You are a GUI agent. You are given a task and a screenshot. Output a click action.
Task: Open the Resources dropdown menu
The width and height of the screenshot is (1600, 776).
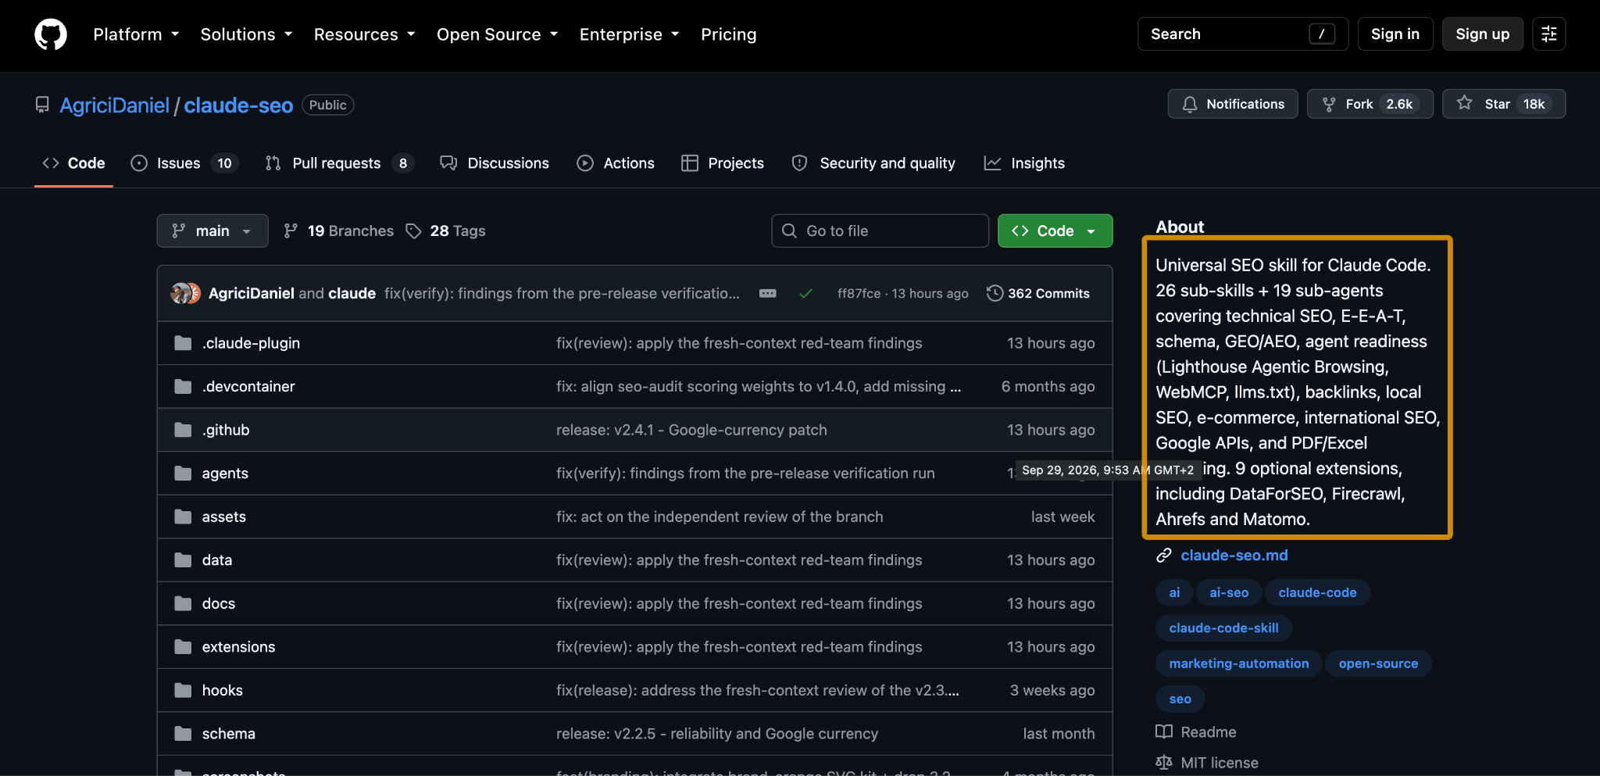click(x=365, y=34)
